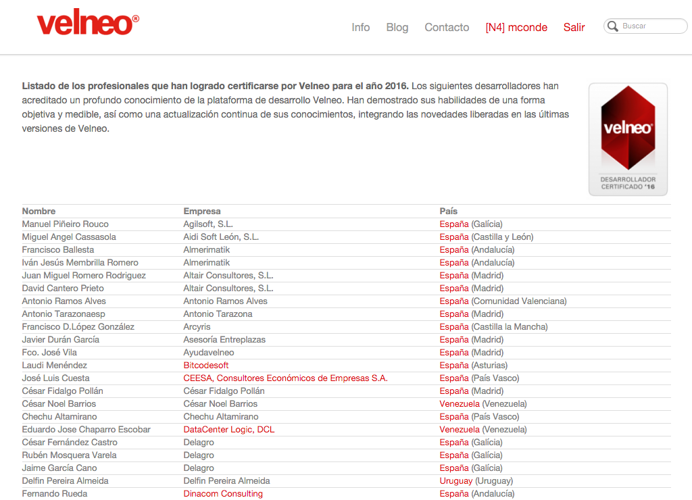Click España in Antonio Ramos Alves row

coord(453,301)
